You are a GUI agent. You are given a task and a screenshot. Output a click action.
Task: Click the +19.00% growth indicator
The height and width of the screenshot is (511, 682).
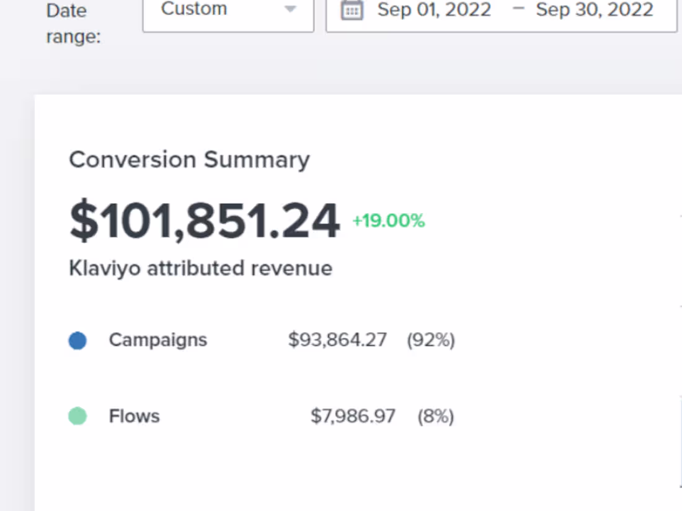pyautogui.click(x=388, y=221)
